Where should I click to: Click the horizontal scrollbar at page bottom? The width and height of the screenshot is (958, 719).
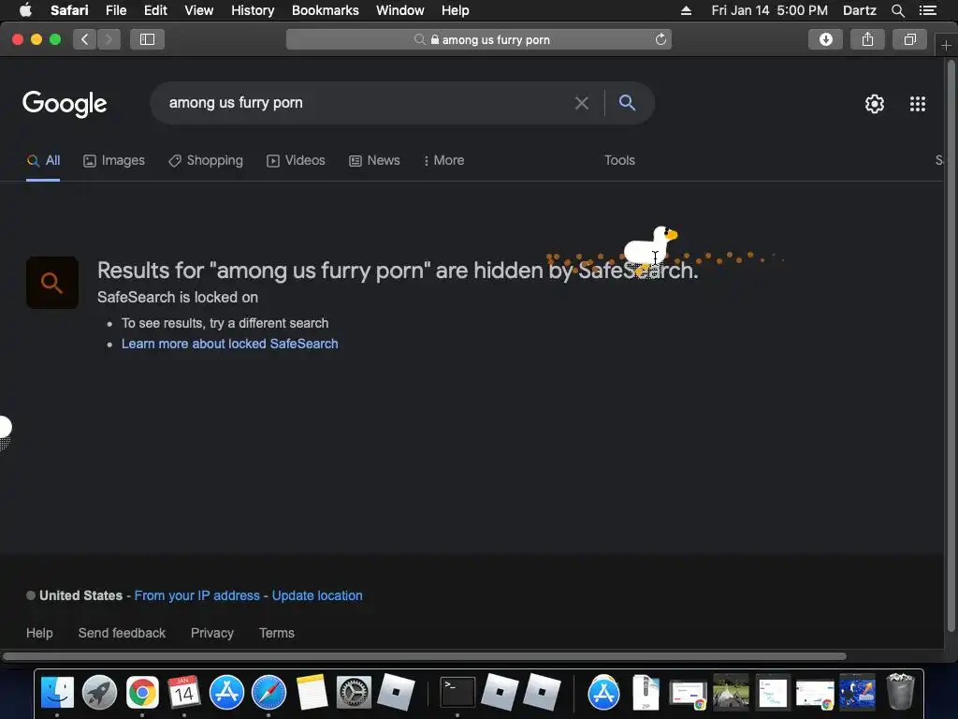pos(425,656)
